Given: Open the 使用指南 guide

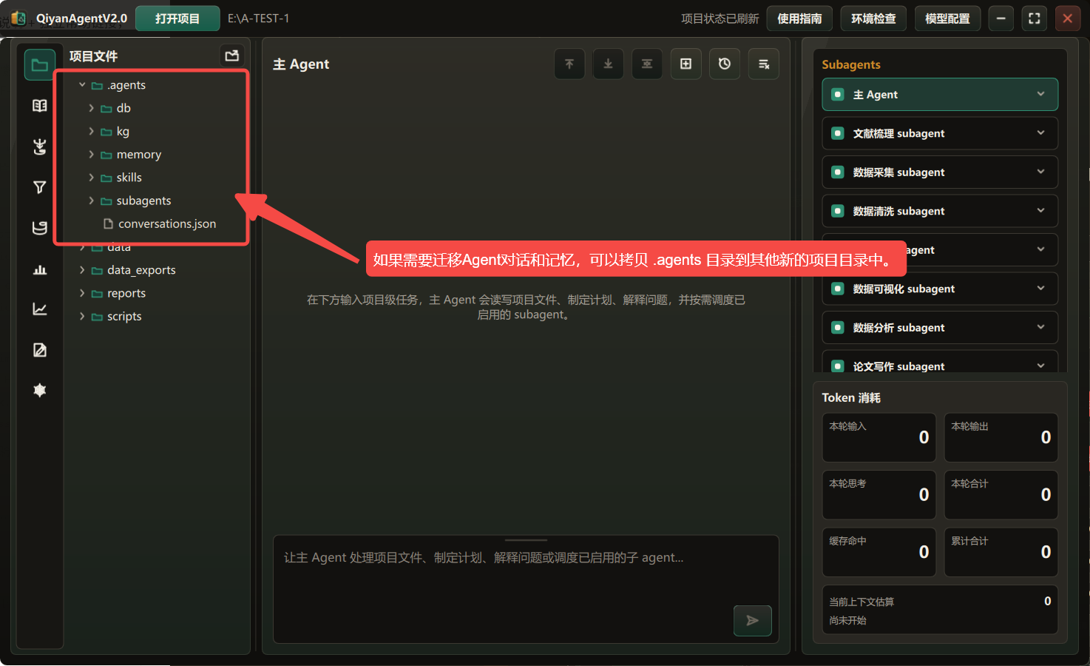Looking at the screenshot, I should pyautogui.click(x=799, y=18).
